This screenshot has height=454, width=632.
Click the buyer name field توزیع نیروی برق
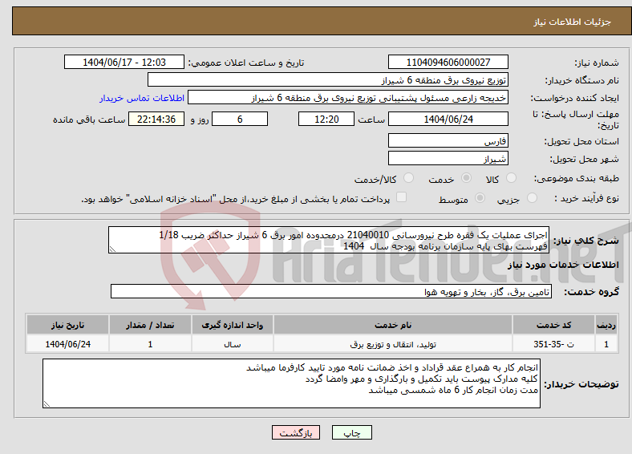coord(328,80)
